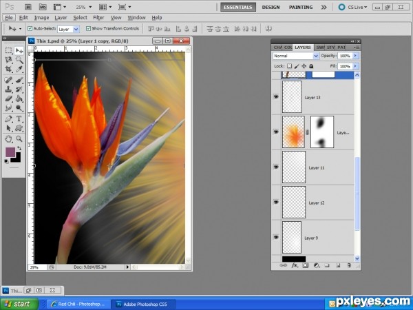Viewport: 413px width, 310px height.
Task: Swap foreground and background colors
Action: point(19,148)
